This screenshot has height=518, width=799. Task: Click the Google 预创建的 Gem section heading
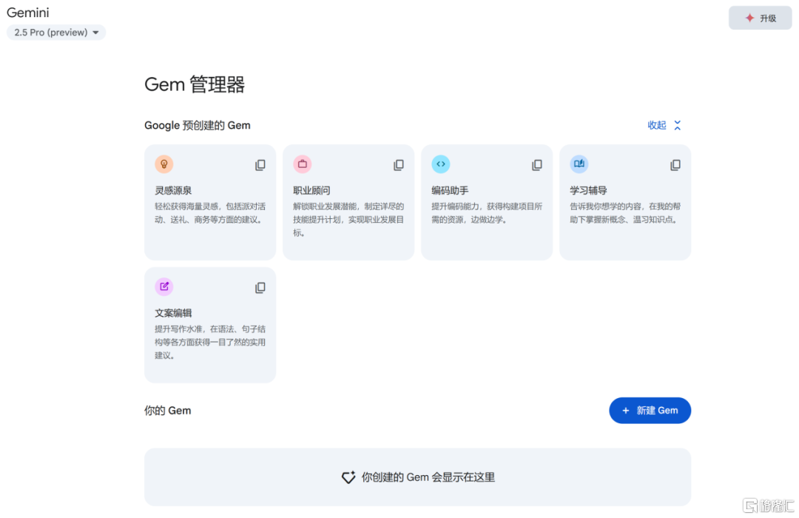point(198,125)
